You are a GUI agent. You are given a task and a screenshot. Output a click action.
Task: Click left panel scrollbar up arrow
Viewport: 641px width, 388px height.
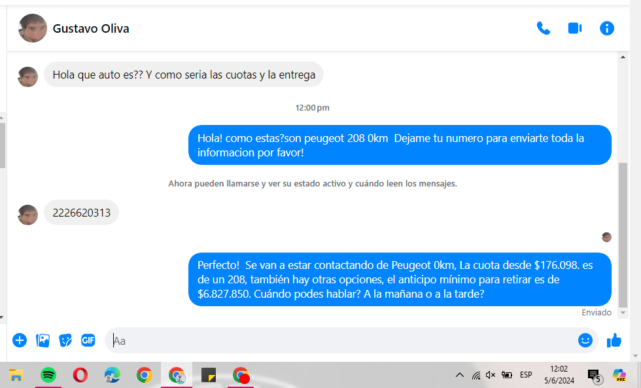[x=2, y=117]
